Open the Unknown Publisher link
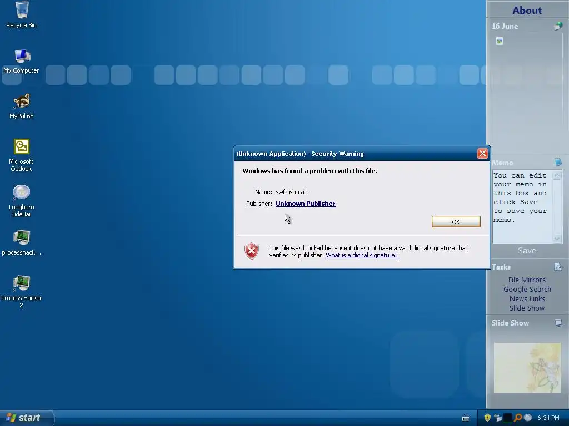 click(x=306, y=204)
